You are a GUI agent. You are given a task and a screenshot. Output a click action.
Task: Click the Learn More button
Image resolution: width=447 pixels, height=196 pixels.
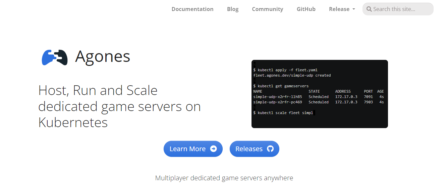pyautogui.click(x=193, y=149)
